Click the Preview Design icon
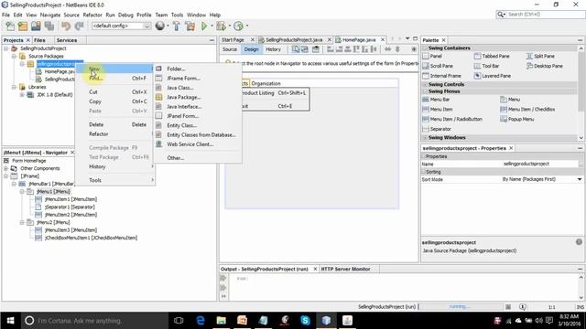The image size is (586, 329). 316,49
